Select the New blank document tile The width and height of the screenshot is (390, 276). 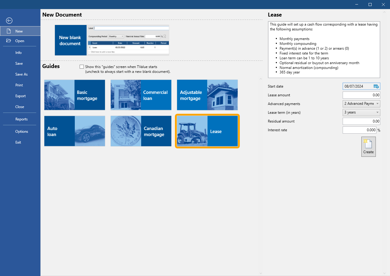[112, 40]
